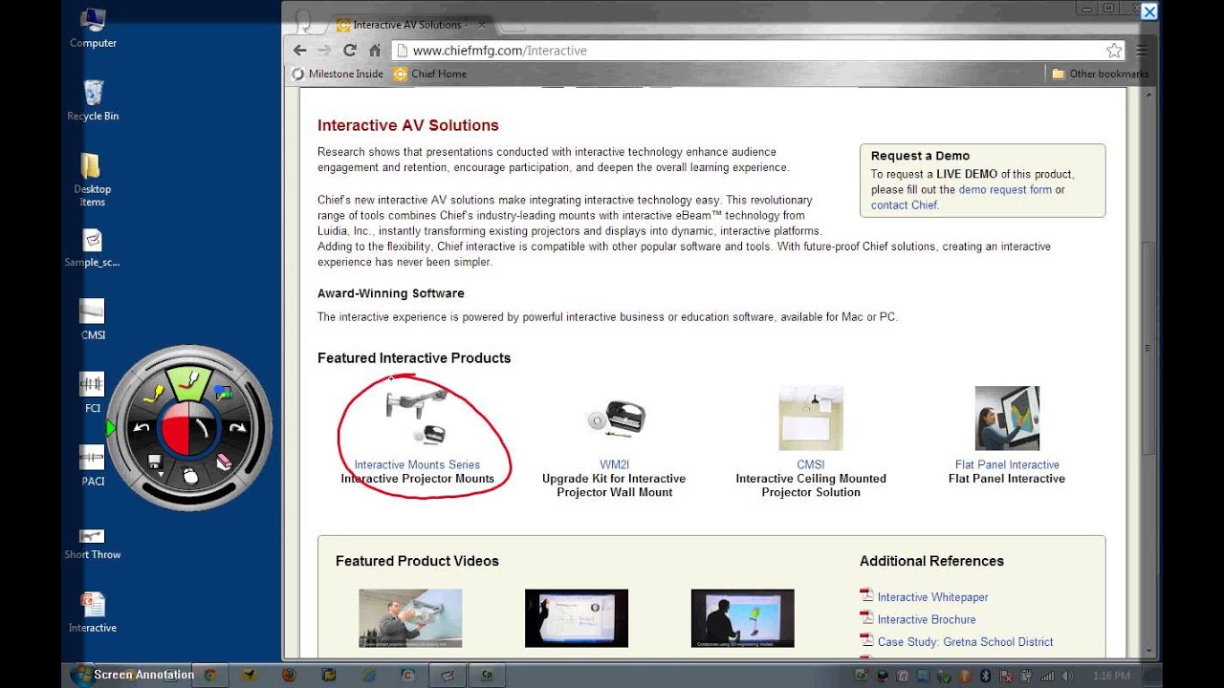Open the Chrome menu
Viewport: 1224px width, 688px height.
(1141, 51)
